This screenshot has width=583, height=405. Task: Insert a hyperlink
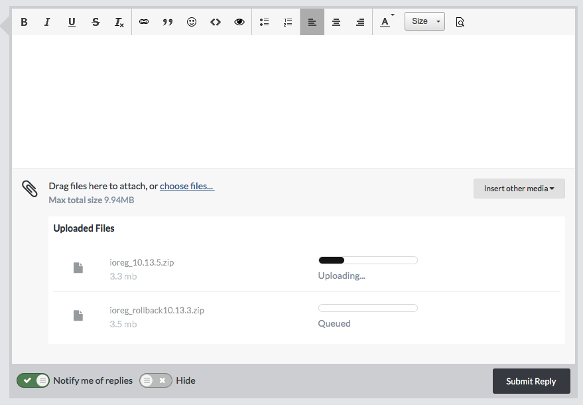[144, 22]
